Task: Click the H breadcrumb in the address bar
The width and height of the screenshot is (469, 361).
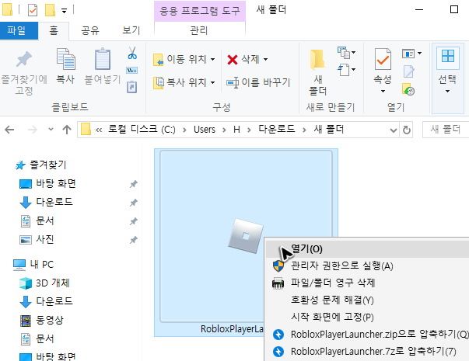Action: click(236, 130)
